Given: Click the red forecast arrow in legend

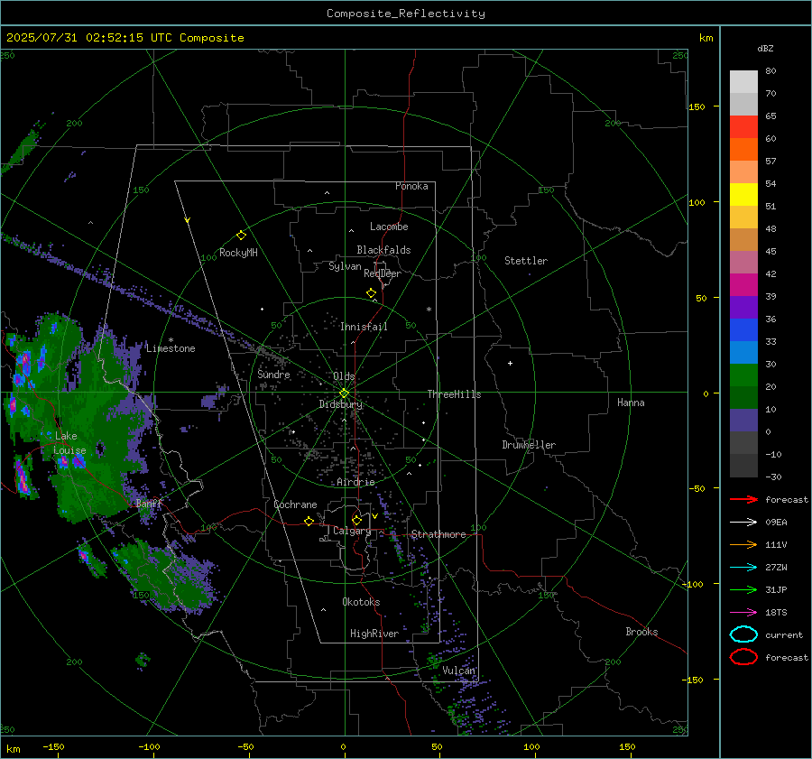Looking at the screenshot, I should (743, 499).
